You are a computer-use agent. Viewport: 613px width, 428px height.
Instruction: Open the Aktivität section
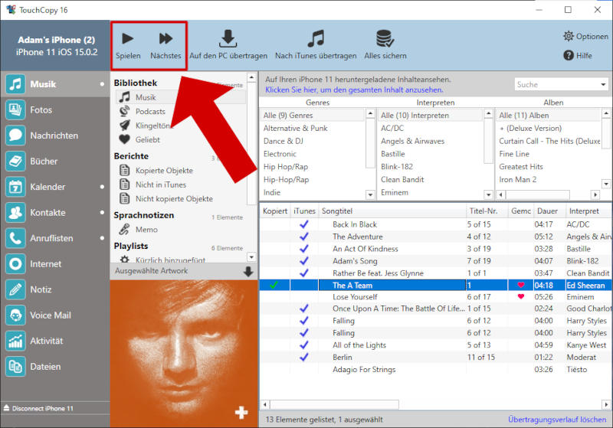pos(55,341)
